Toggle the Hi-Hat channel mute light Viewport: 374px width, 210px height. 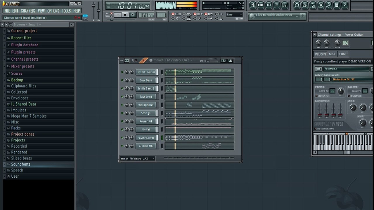122,129
